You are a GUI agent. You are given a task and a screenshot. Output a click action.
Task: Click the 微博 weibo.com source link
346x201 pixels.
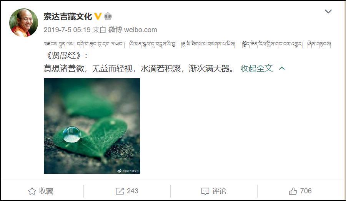[x=133, y=29]
